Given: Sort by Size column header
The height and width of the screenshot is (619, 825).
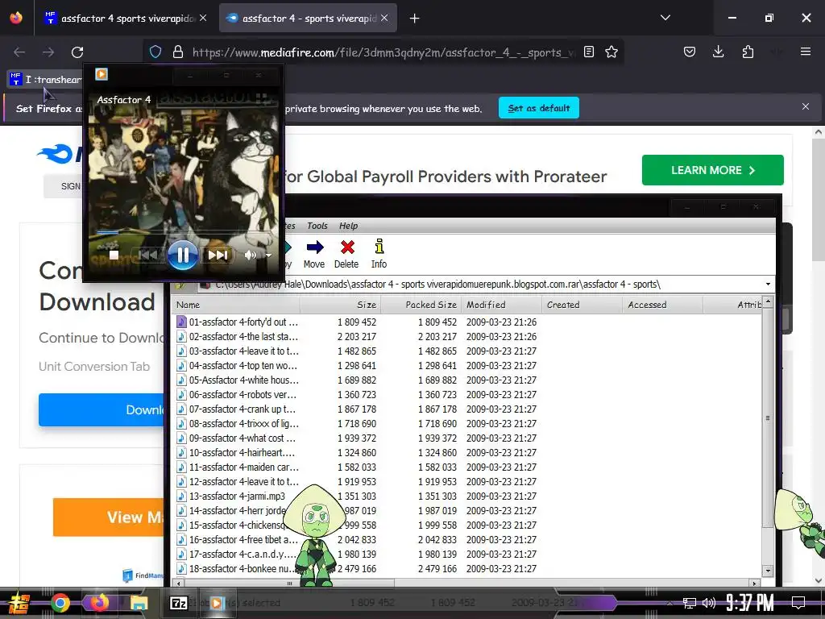Looking at the screenshot, I should pyautogui.click(x=341, y=305).
